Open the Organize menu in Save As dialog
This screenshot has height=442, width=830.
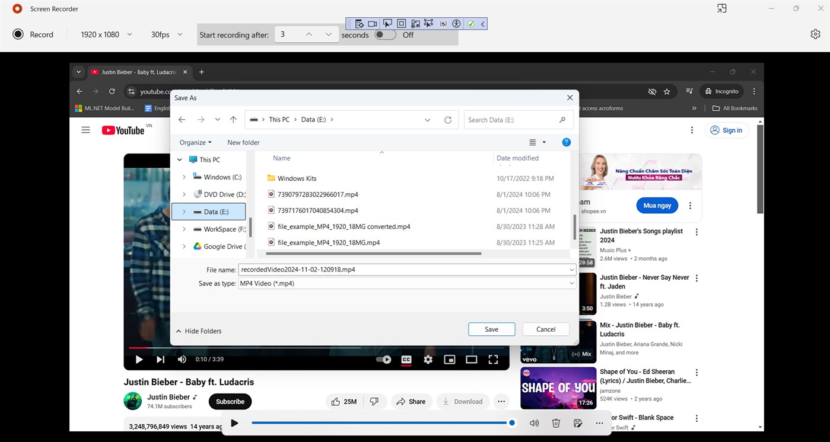(x=195, y=142)
